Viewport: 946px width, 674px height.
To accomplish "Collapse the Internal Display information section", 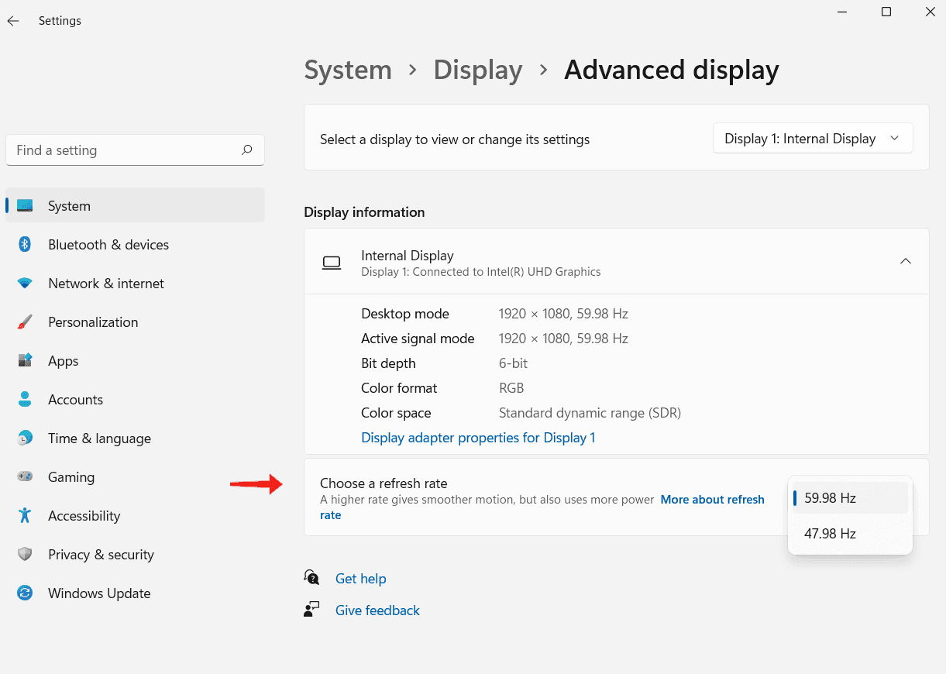I will point(905,262).
